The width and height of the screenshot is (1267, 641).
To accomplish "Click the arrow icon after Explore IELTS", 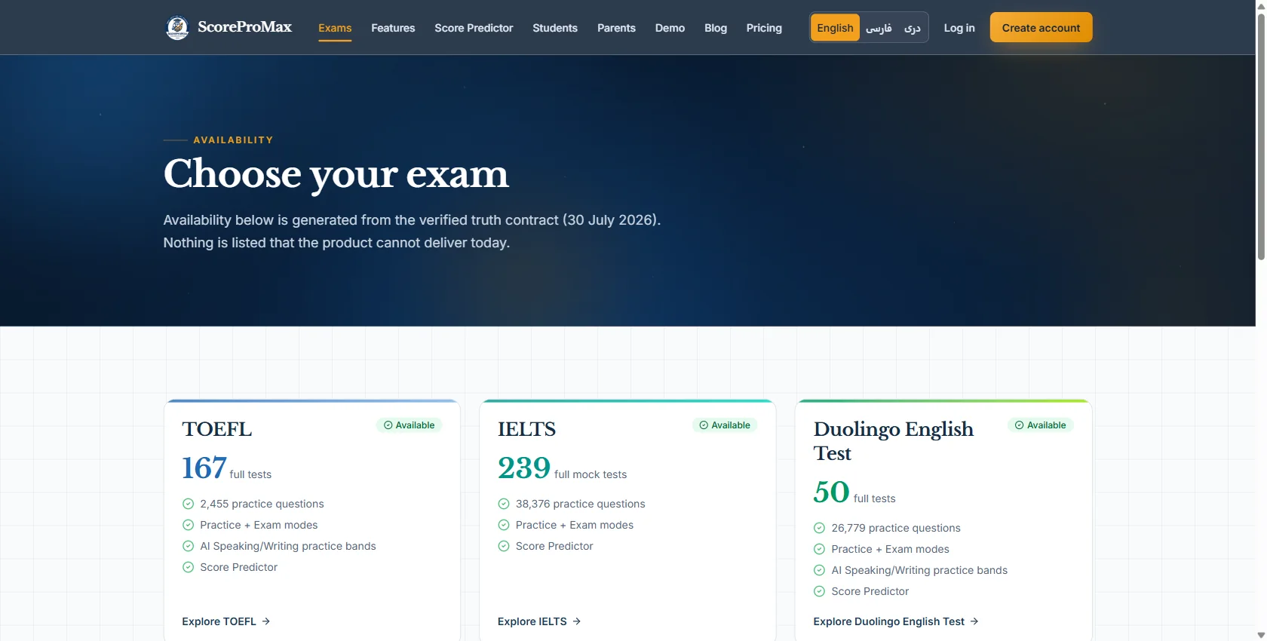I will pos(577,621).
